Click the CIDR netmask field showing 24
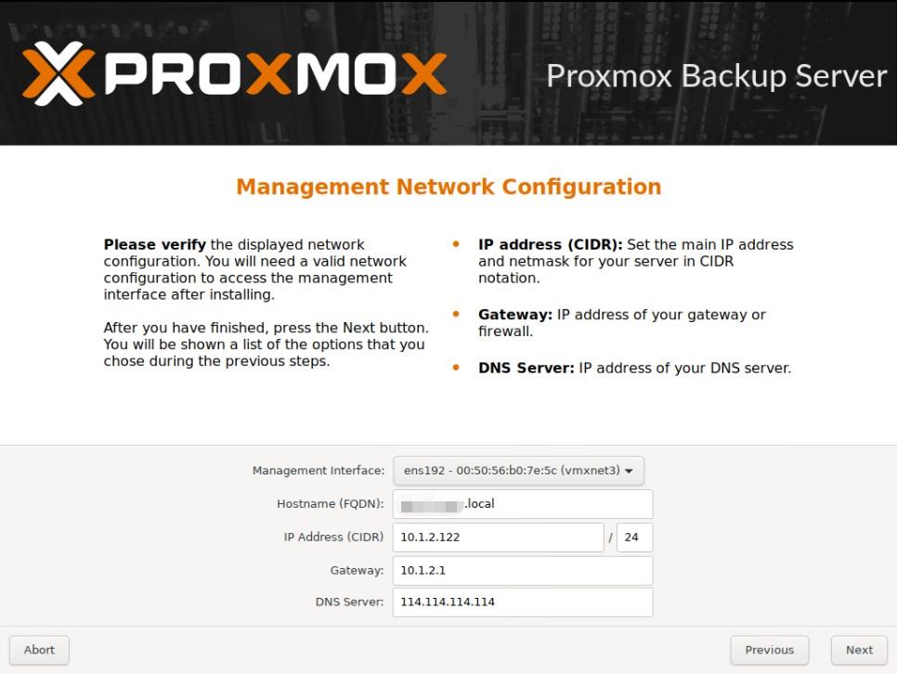 click(x=635, y=538)
